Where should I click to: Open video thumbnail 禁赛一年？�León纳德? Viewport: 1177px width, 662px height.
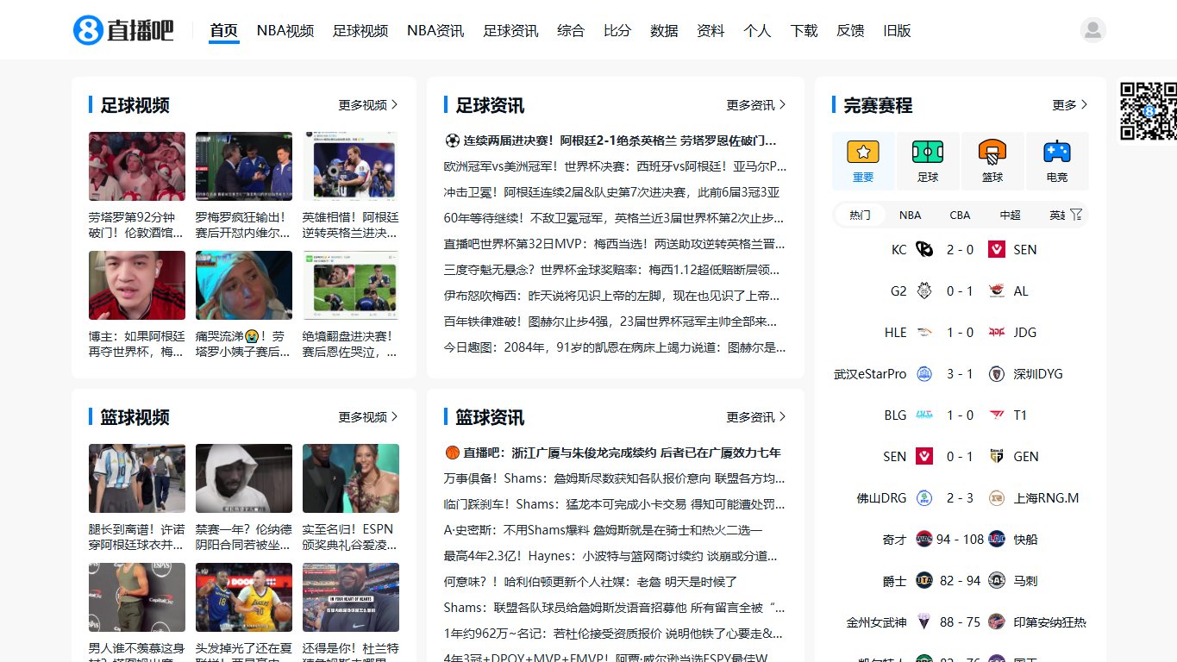[x=244, y=478]
